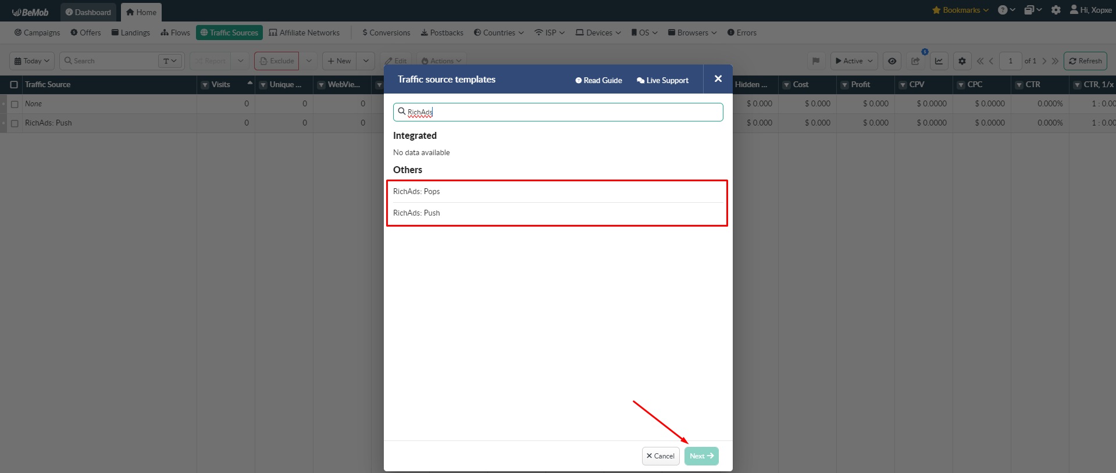The width and height of the screenshot is (1116, 473).
Task: Open the Landings section
Action: coord(131,33)
